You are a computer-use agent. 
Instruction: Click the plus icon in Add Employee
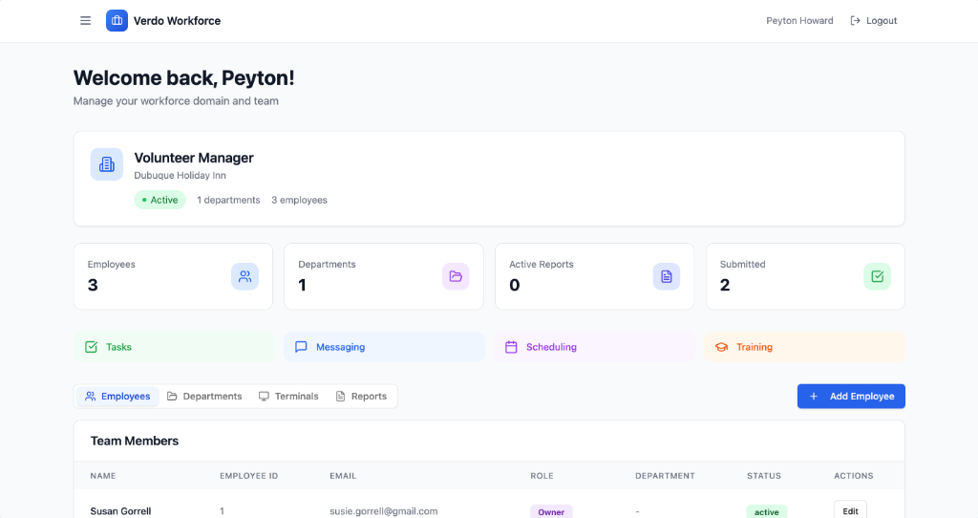point(814,397)
